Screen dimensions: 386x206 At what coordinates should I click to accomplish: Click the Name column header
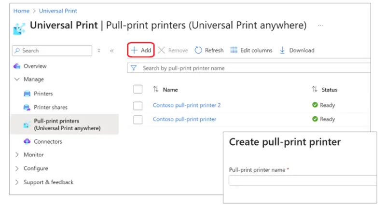(x=170, y=90)
